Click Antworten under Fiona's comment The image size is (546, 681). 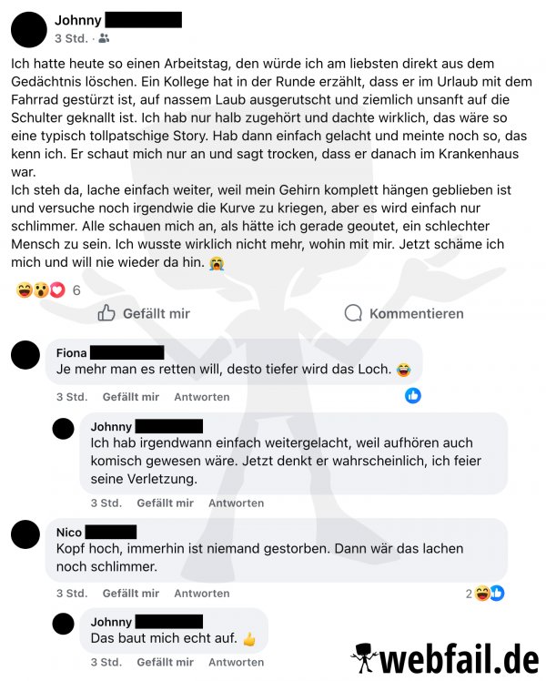[x=202, y=397]
